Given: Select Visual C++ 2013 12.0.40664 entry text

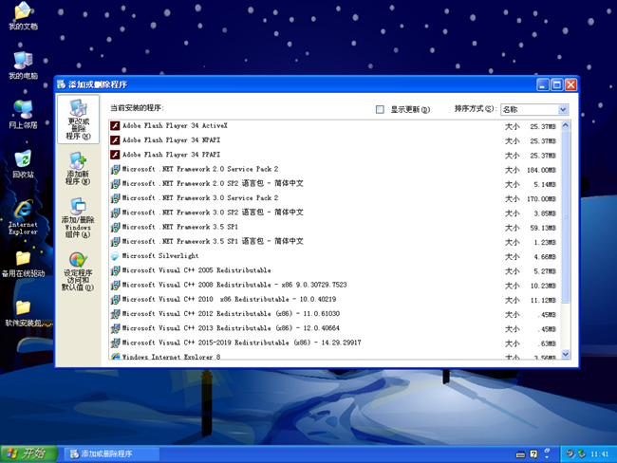Looking at the screenshot, I should 231,328.
